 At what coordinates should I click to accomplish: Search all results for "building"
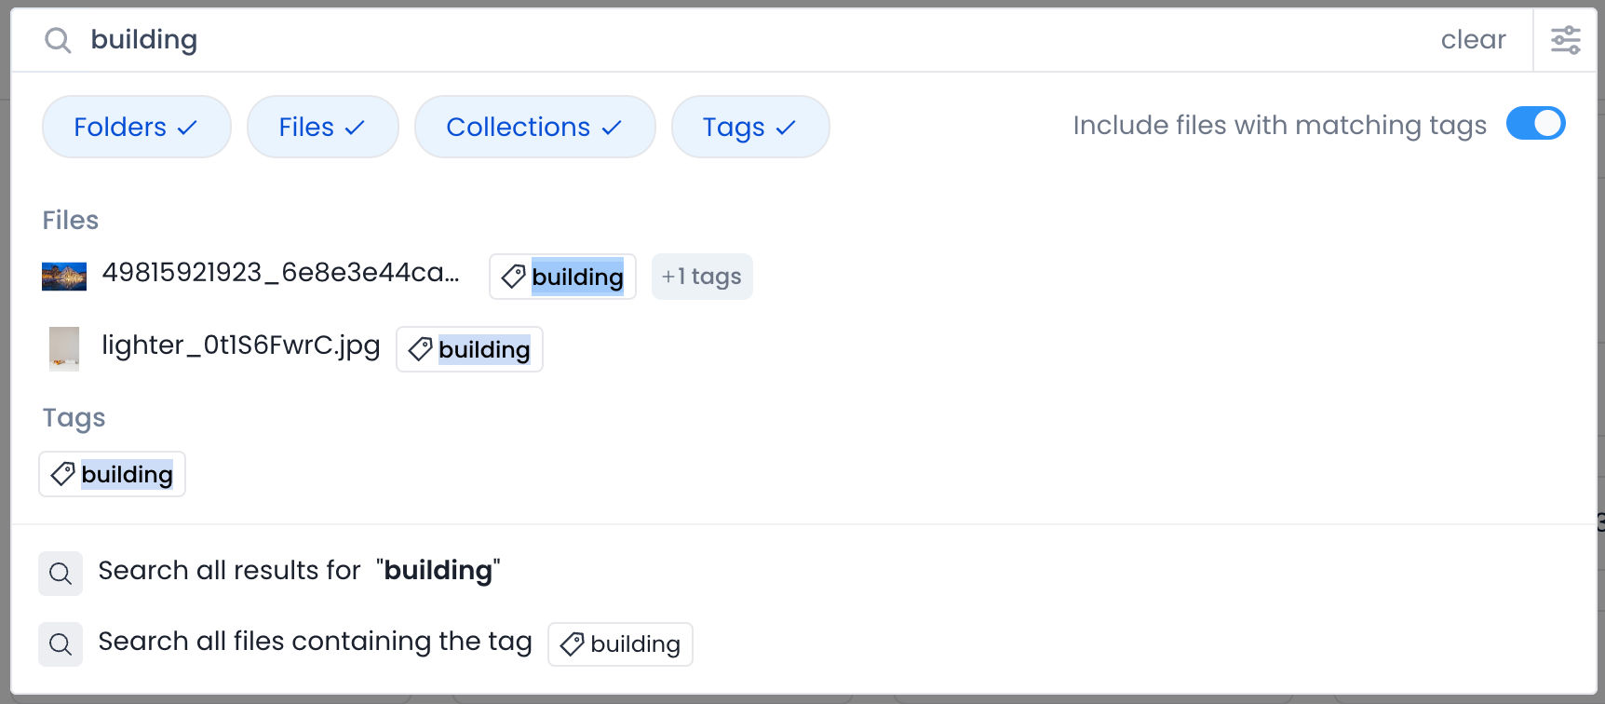click(x=298, y=571)
